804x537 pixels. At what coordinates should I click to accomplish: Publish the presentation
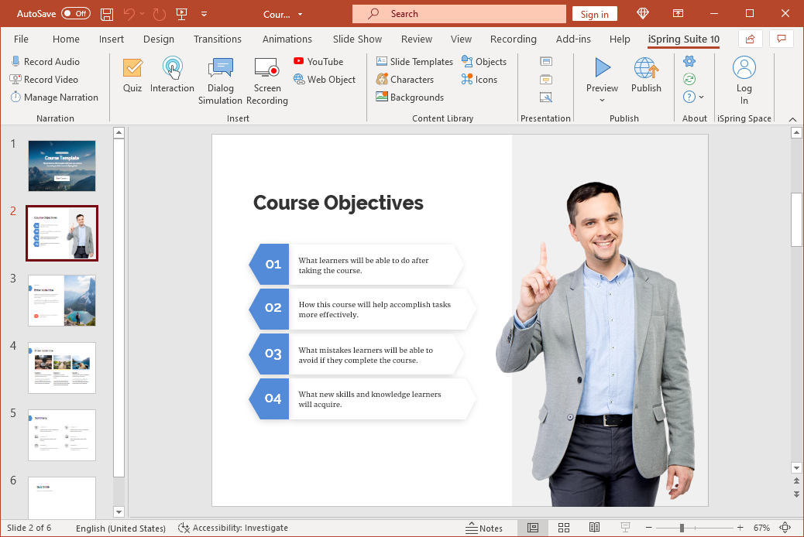646,75
